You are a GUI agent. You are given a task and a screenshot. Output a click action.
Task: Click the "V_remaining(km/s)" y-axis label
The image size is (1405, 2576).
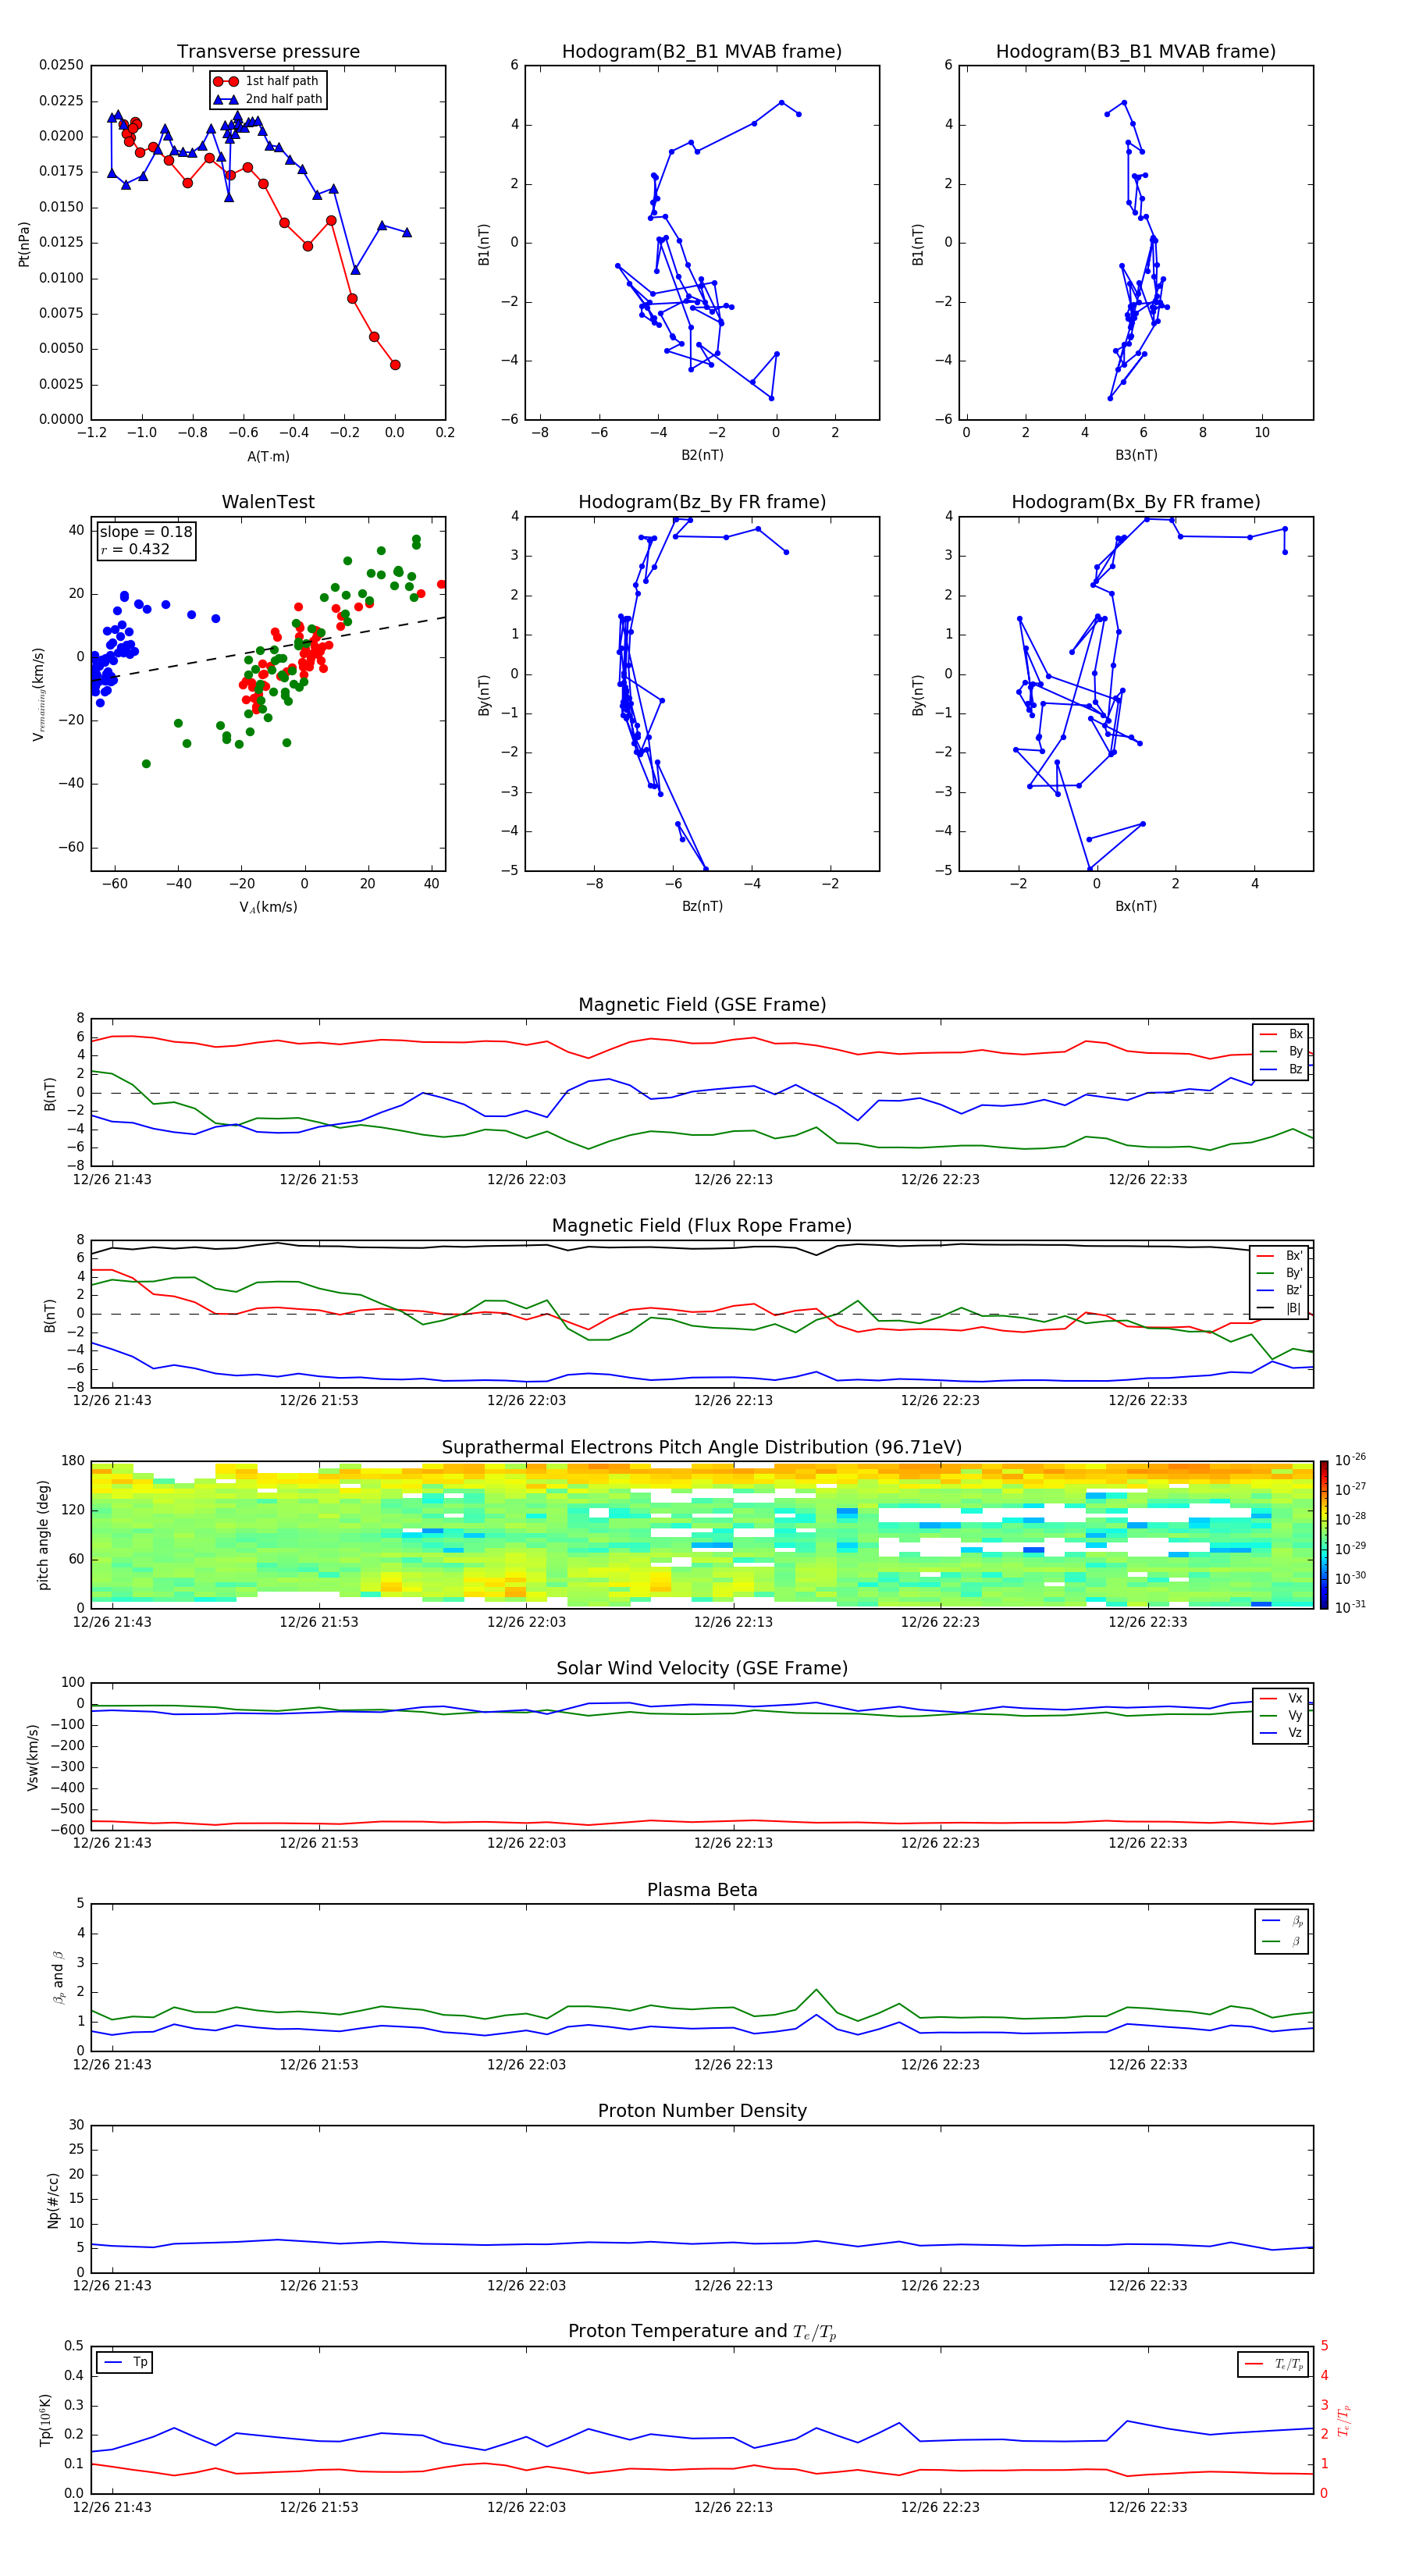point(38,694)
